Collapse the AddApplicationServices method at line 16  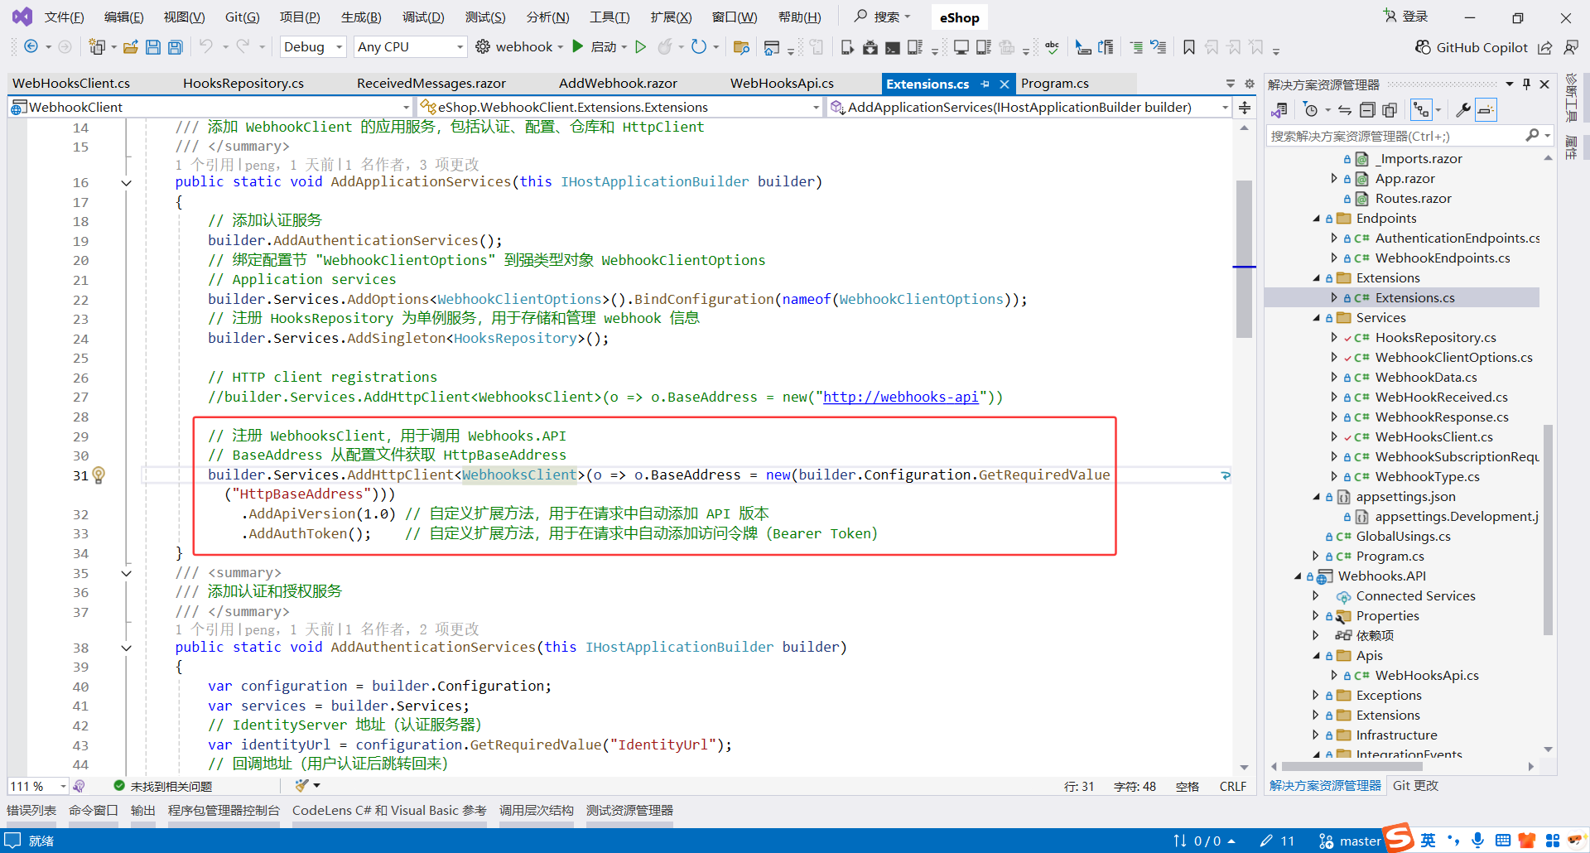(127, 183)
